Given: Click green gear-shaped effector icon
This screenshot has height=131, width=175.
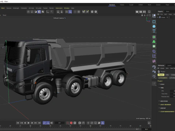Looking at the screenshot, I should tap(154, 46).
